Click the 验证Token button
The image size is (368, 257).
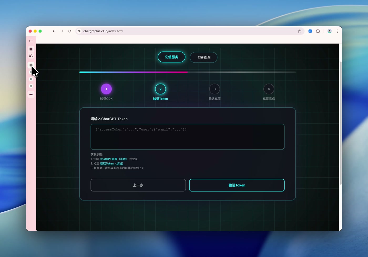(x=237, y=185)
